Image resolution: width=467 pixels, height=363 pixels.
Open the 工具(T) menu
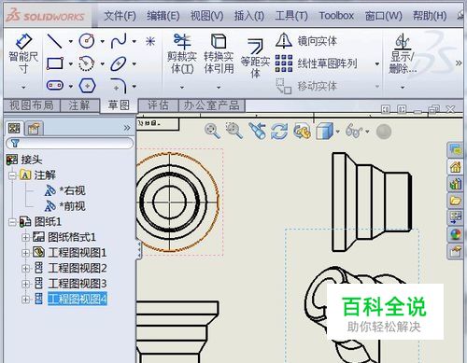(x=291, y=16)
